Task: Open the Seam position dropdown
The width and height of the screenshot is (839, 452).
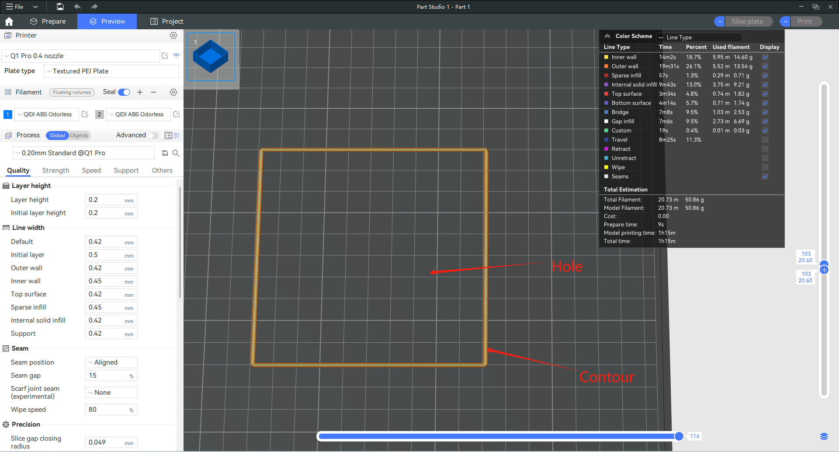Action: pyautogui.click(x=111, y=362)
